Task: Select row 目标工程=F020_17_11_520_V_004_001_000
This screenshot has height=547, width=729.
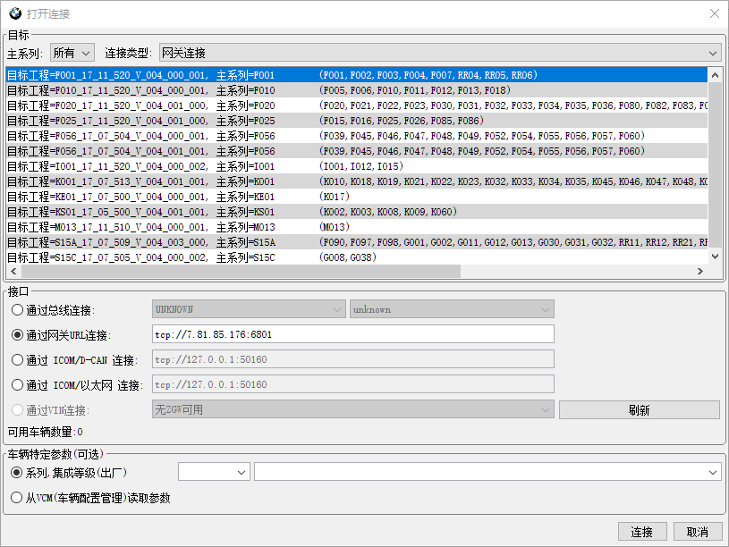Action: tap(357, 105)
